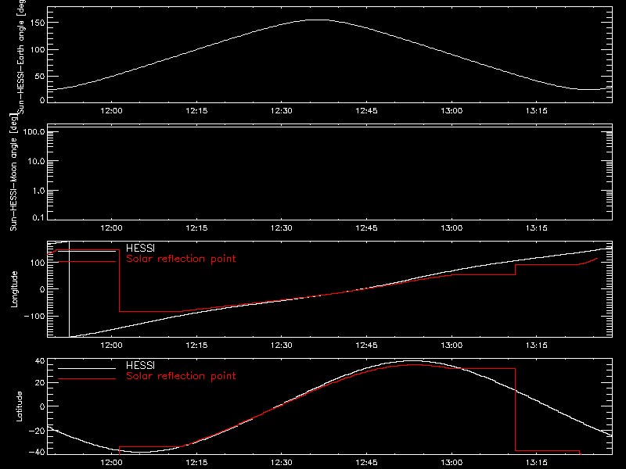Click 12:15 under the Longitude plot
This screenshot has width=626, height=469.
196,345
